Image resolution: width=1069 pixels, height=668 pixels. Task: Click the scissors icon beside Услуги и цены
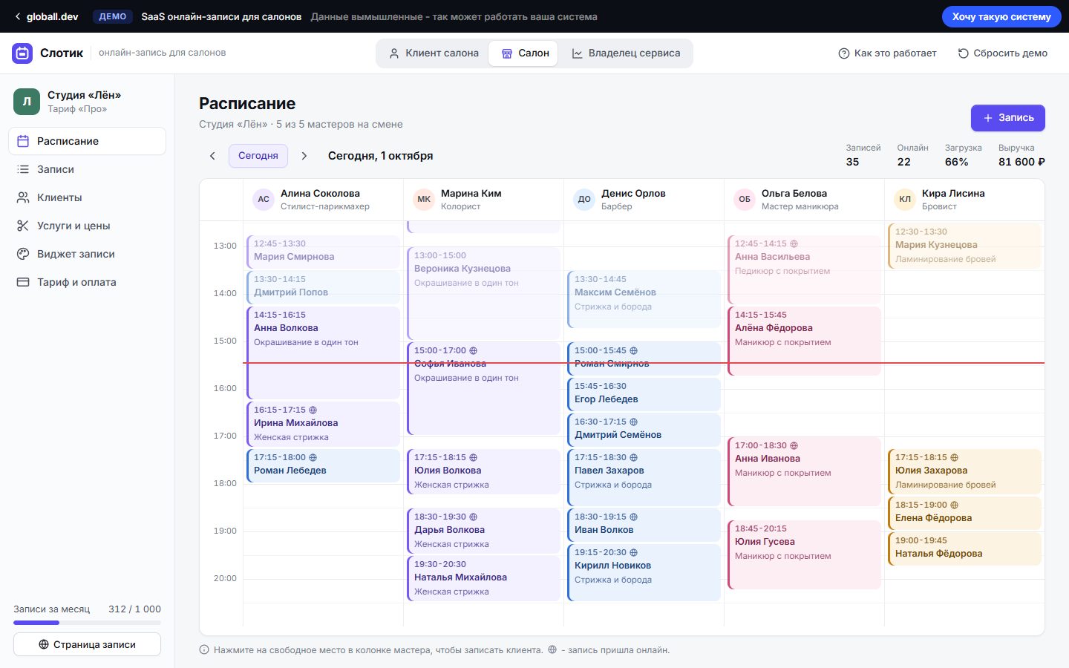coord(23,226)
